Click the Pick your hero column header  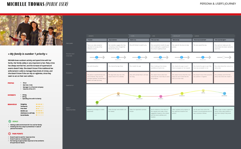click(160, 40)
